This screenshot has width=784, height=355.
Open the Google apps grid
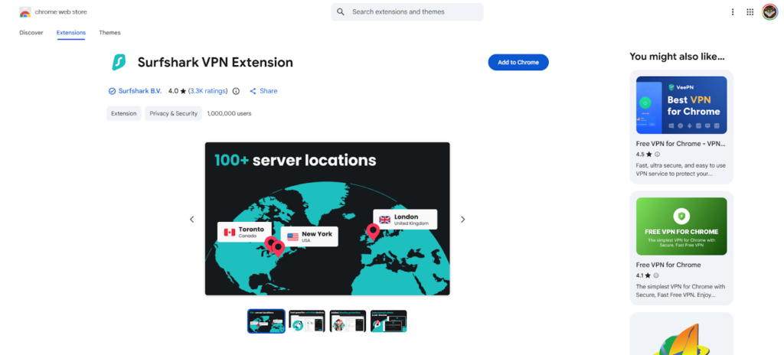750,12
